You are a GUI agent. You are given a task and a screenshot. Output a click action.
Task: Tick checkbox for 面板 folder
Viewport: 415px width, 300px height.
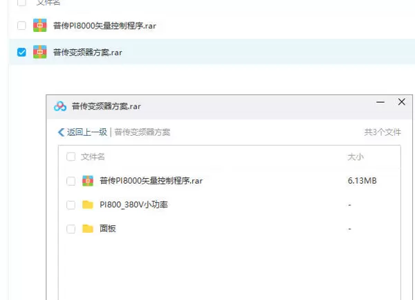[71, 229]
